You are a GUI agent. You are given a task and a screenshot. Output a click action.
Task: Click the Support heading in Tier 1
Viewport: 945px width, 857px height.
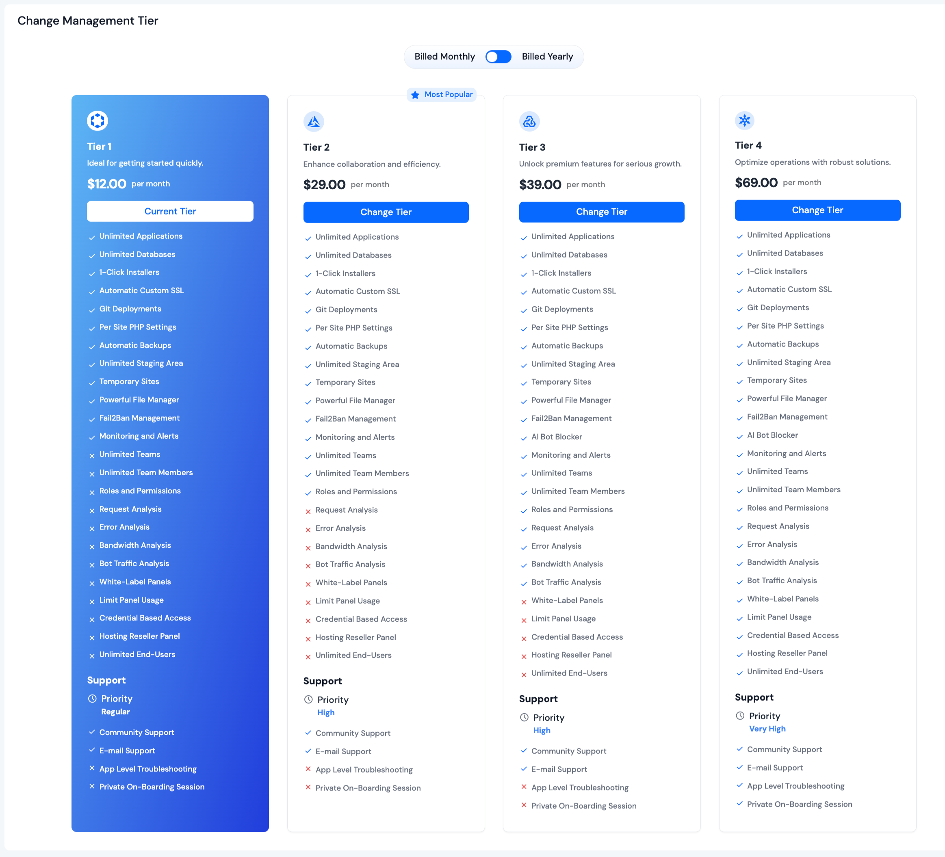tap(106, 680)
